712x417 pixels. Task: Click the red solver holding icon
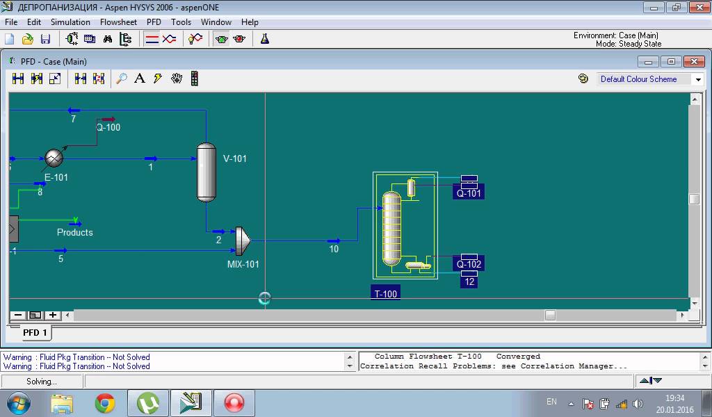coord(239,39)
